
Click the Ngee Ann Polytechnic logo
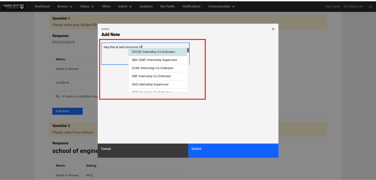(x=13, y=6)
